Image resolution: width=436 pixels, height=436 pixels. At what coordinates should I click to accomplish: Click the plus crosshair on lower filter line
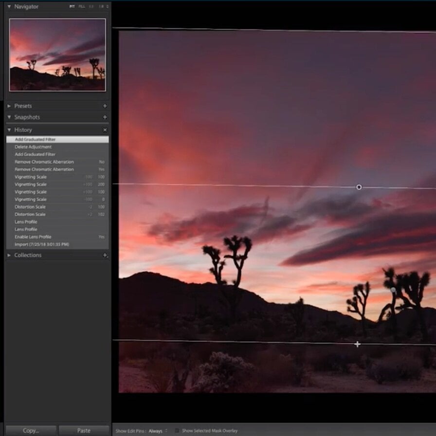(357, 345)
